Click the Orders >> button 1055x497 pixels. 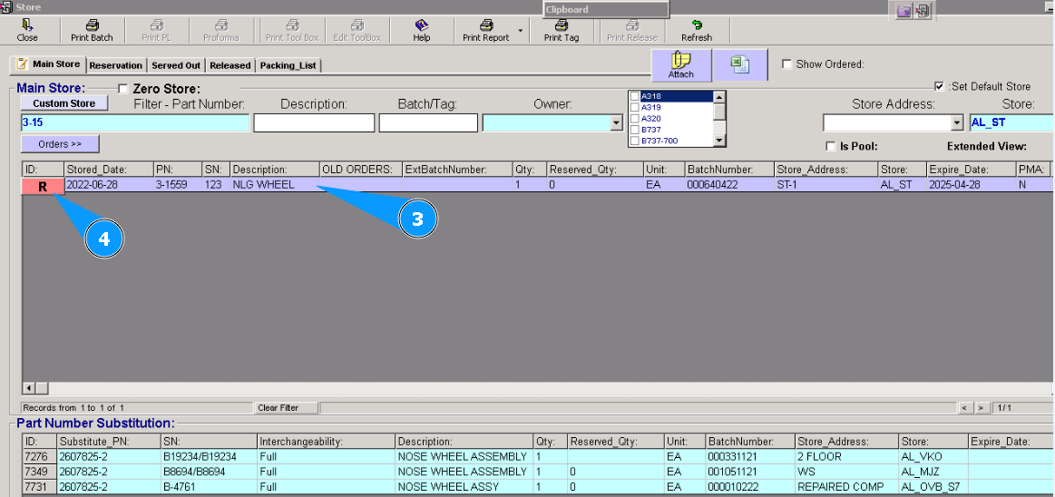coord(60,144)
